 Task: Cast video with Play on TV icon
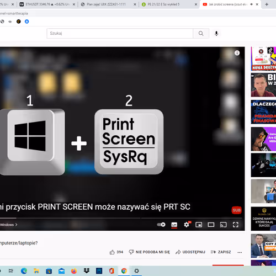tap(223, 225)
